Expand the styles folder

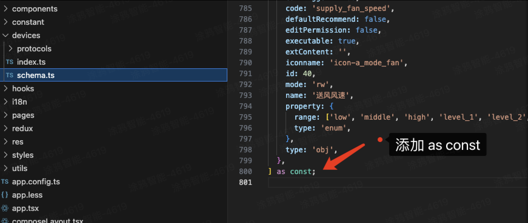pos(5,155)
